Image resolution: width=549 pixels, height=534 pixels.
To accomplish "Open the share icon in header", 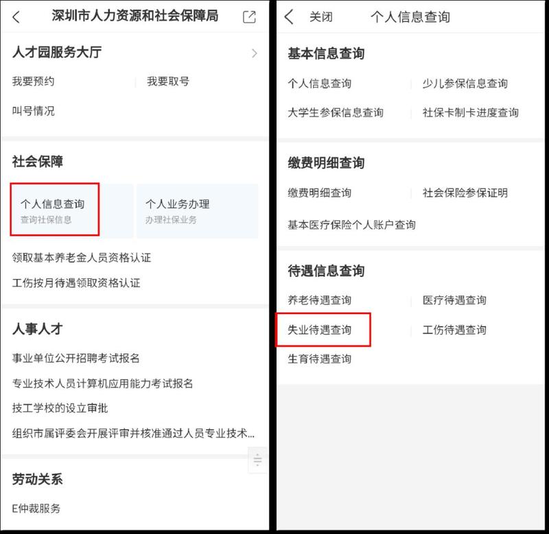I will click(x=249, y=16).
